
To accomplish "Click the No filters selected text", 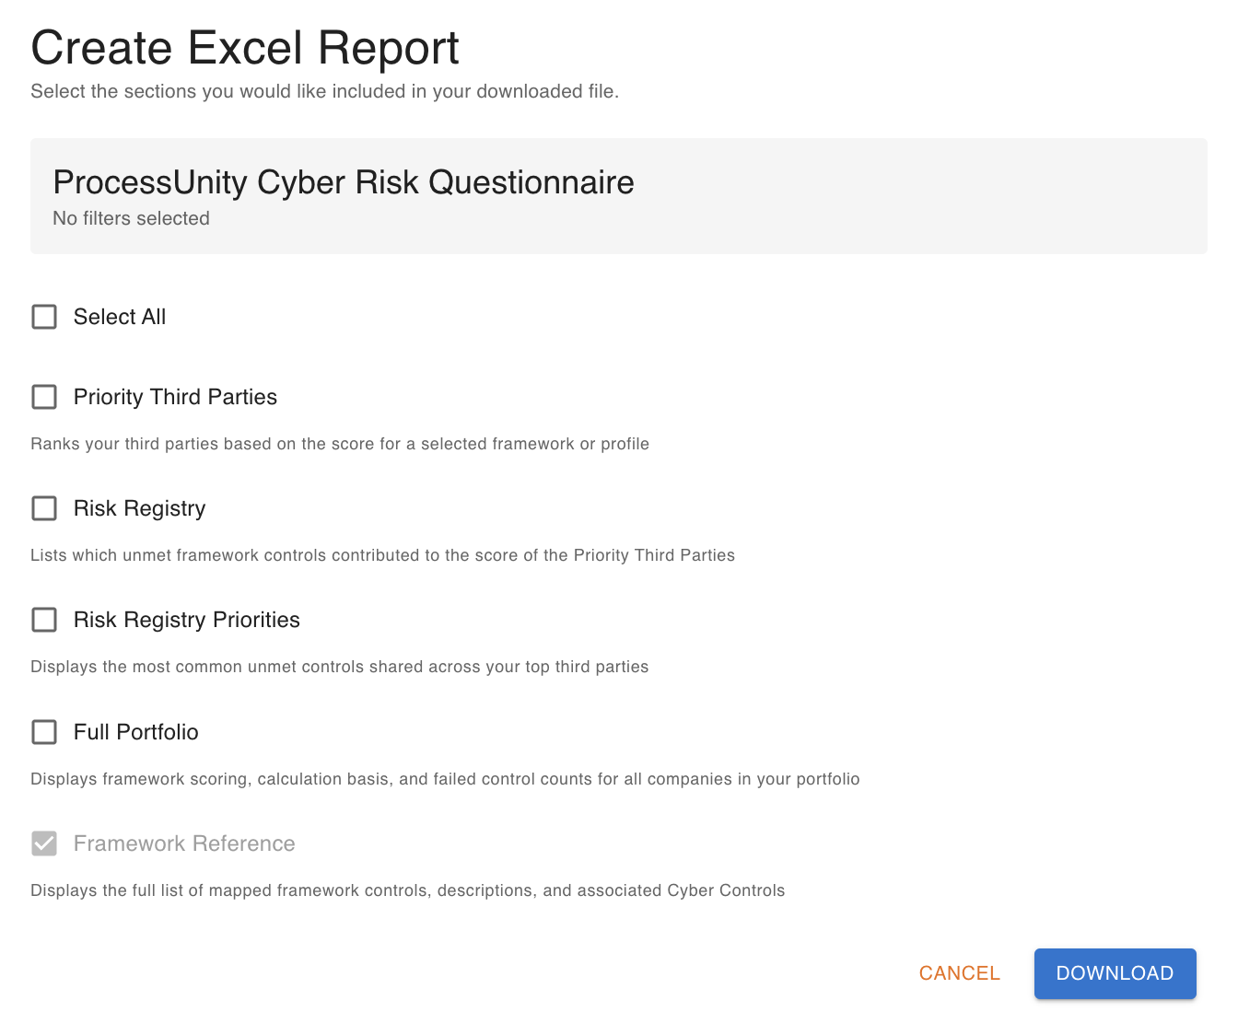I will pyautogui.click(x=131, y=218).
